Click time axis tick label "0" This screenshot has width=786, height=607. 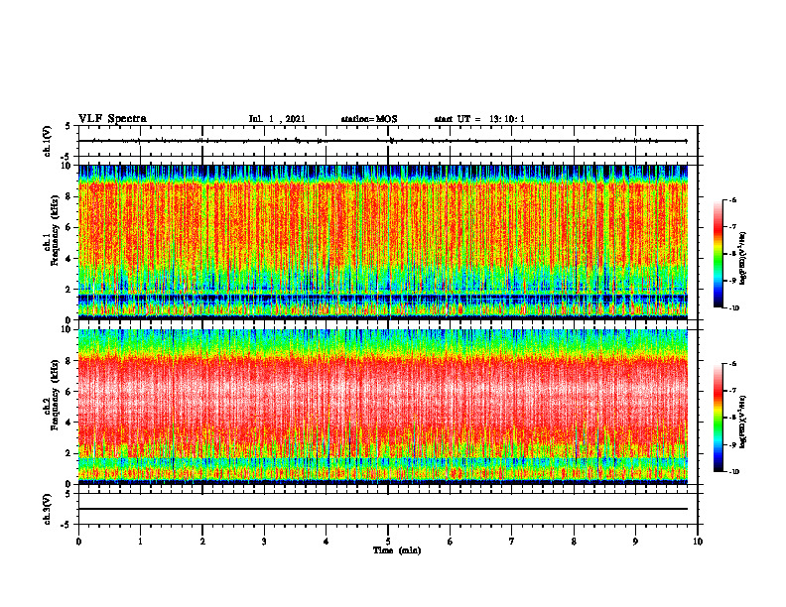point(78,542)
